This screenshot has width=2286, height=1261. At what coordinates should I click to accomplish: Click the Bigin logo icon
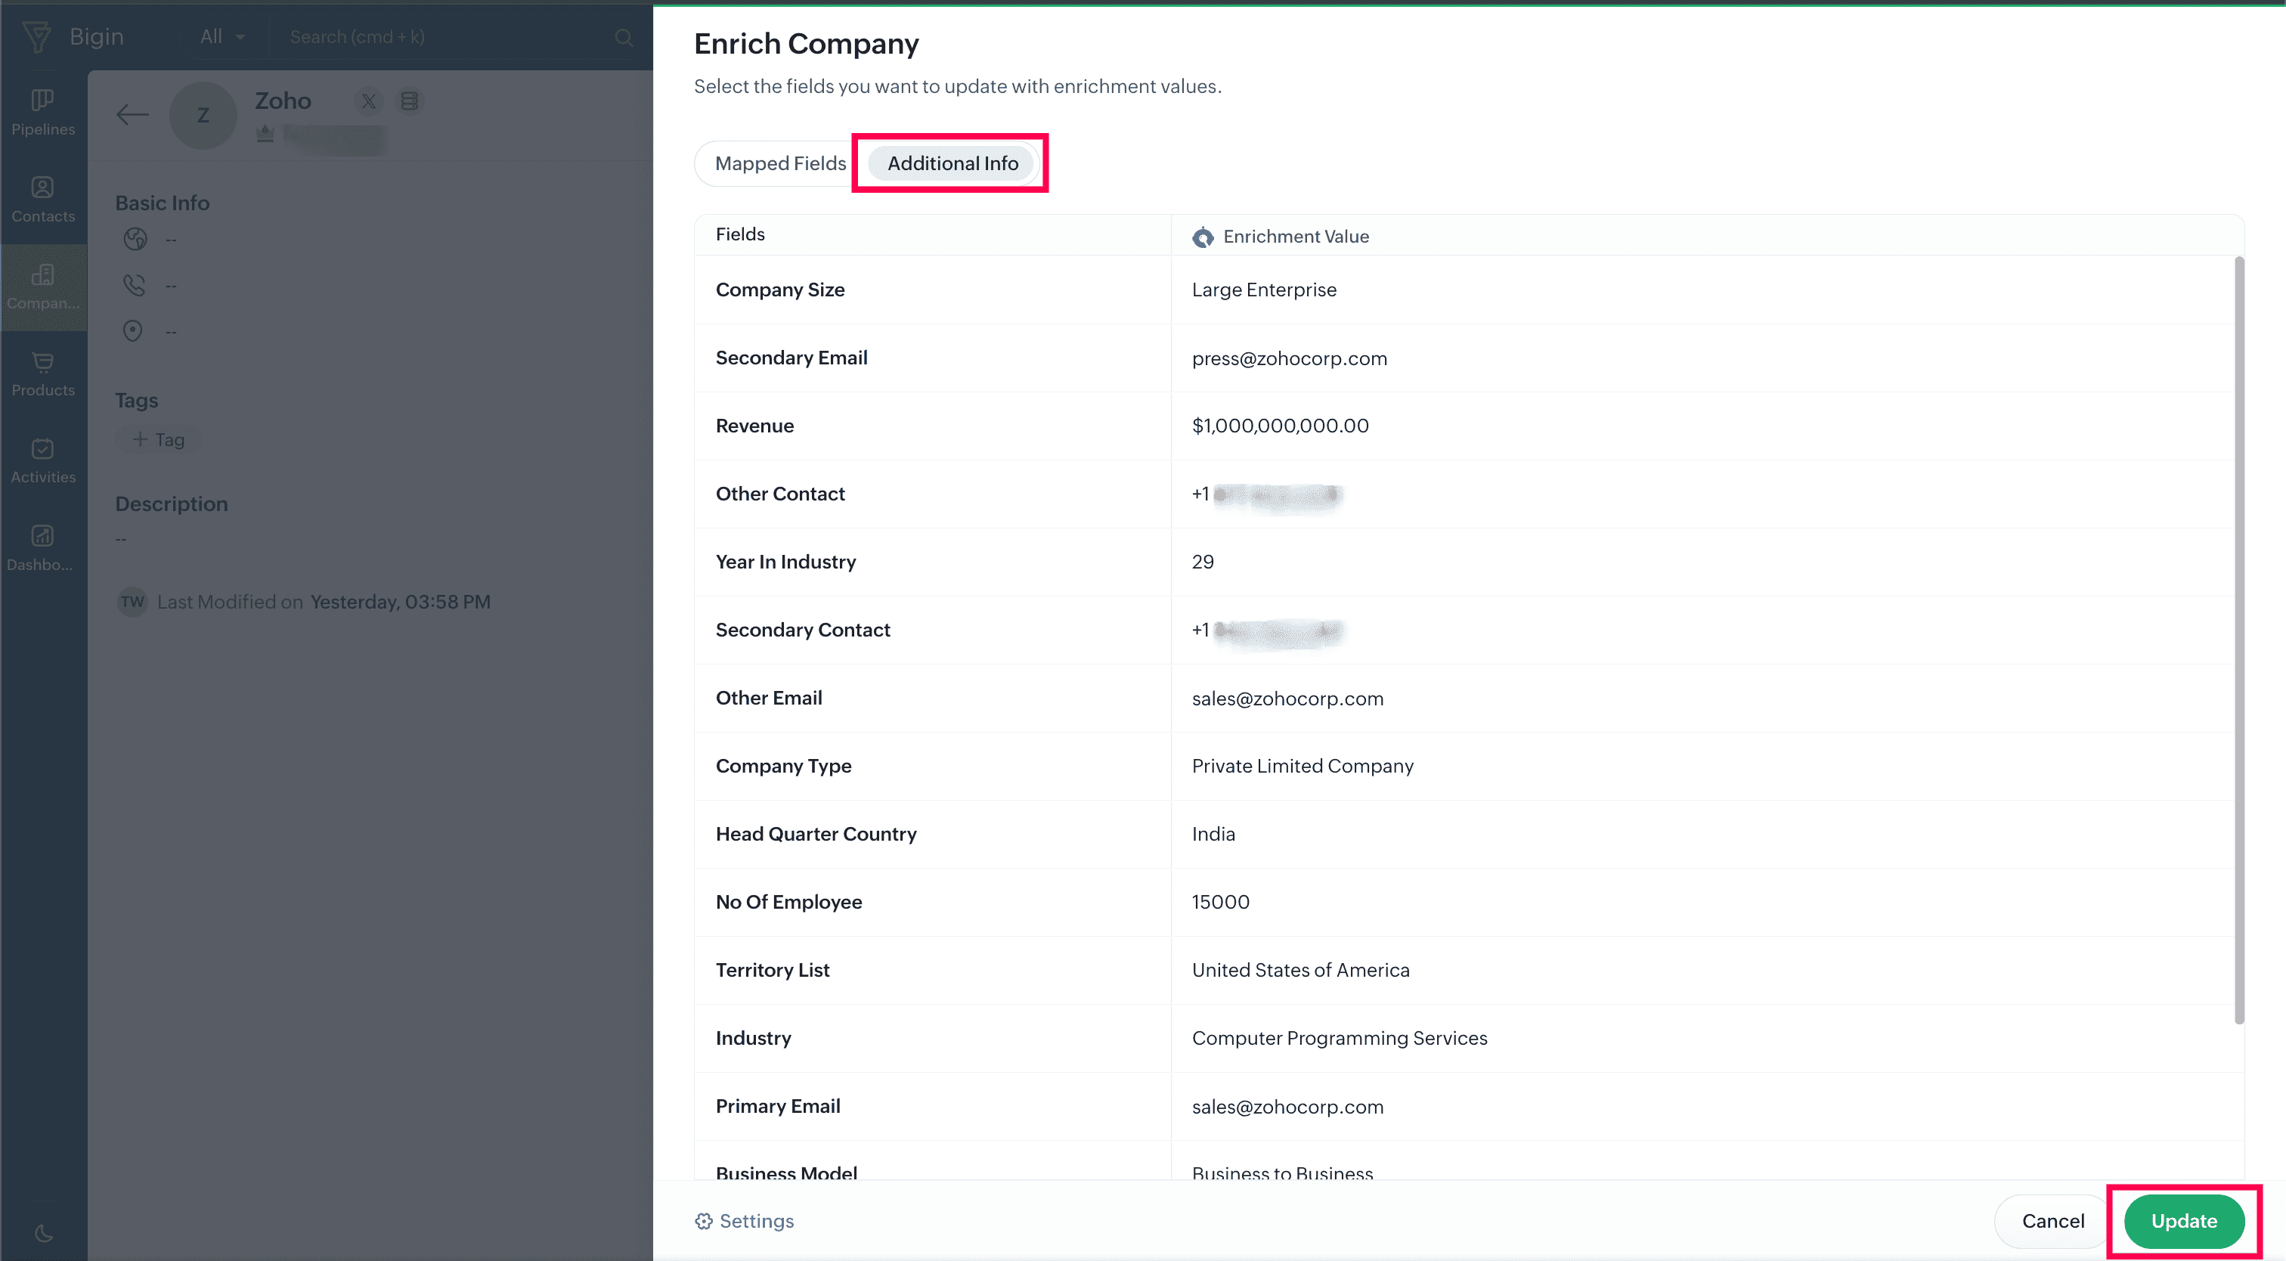[x=37, y=36]
